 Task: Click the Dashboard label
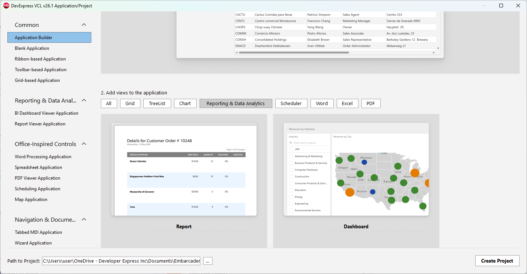(x=356, y=226)
